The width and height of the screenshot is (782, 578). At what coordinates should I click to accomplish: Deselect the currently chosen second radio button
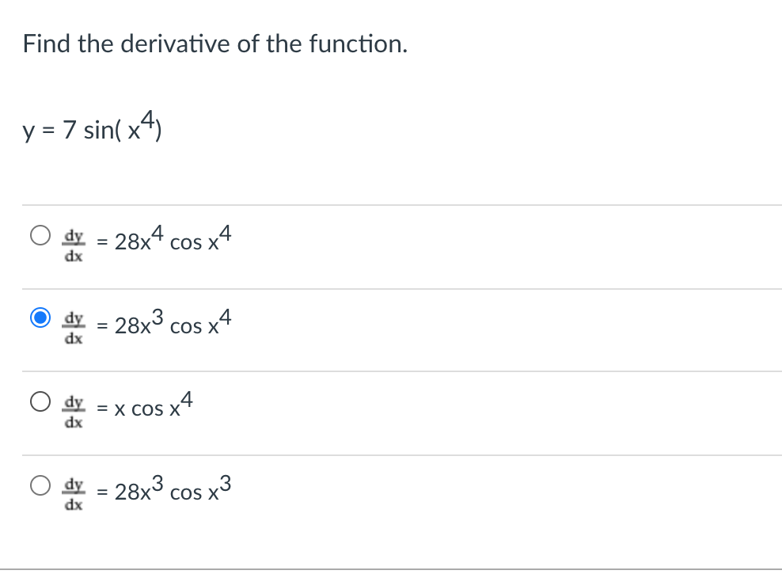coord(40,318)
